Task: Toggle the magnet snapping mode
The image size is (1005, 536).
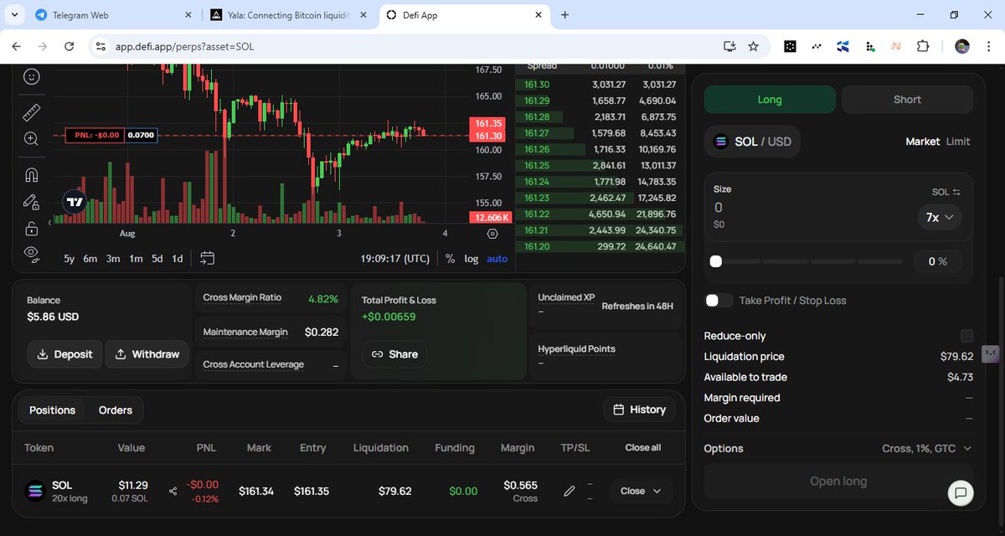Action: point(31,175)
